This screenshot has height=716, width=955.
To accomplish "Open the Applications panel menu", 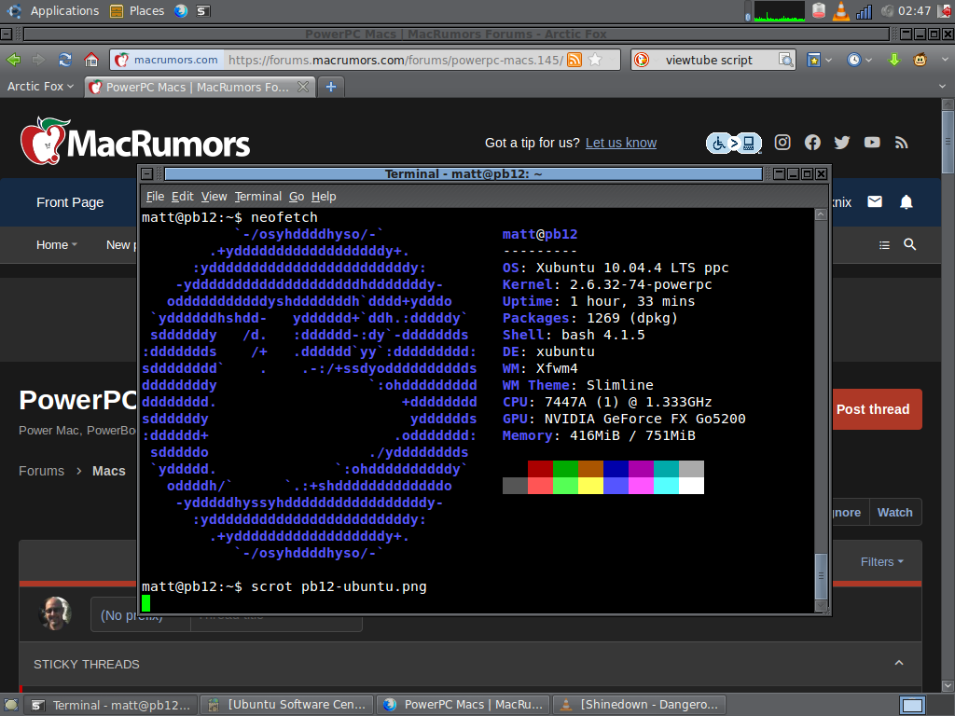I will point(53,11).
